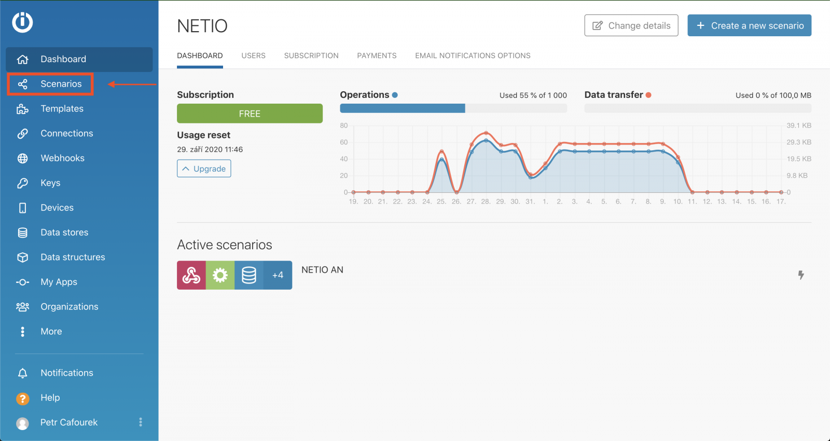Open user options menu beside Petr Cafourek

[x=141, y=422]
